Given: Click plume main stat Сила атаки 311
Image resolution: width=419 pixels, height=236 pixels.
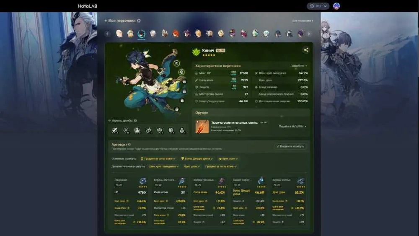Looking at the screenshot, I should click(x=169, y=192).
